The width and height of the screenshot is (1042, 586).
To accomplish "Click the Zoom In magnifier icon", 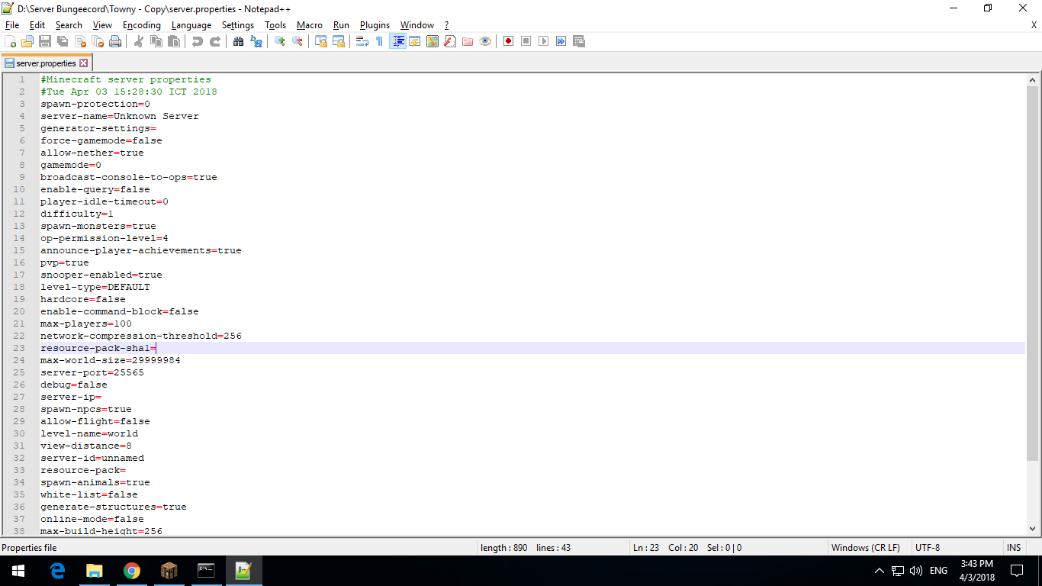I will point(280,41).
